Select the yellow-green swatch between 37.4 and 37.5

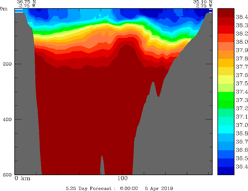(x=226, y=88)
